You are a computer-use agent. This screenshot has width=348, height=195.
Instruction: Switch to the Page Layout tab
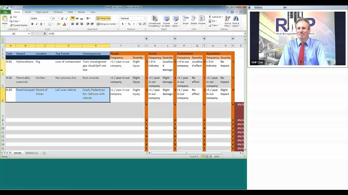pyautogui.click(x=42, y=12)
